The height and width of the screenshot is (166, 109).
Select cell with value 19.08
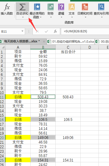pyautogui.click(x=43, y=102)
